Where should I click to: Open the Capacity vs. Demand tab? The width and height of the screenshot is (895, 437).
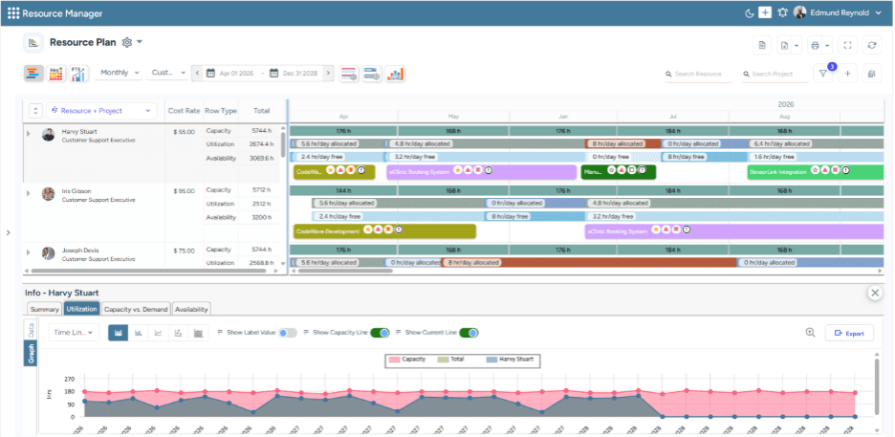click(x=136, y=309)
